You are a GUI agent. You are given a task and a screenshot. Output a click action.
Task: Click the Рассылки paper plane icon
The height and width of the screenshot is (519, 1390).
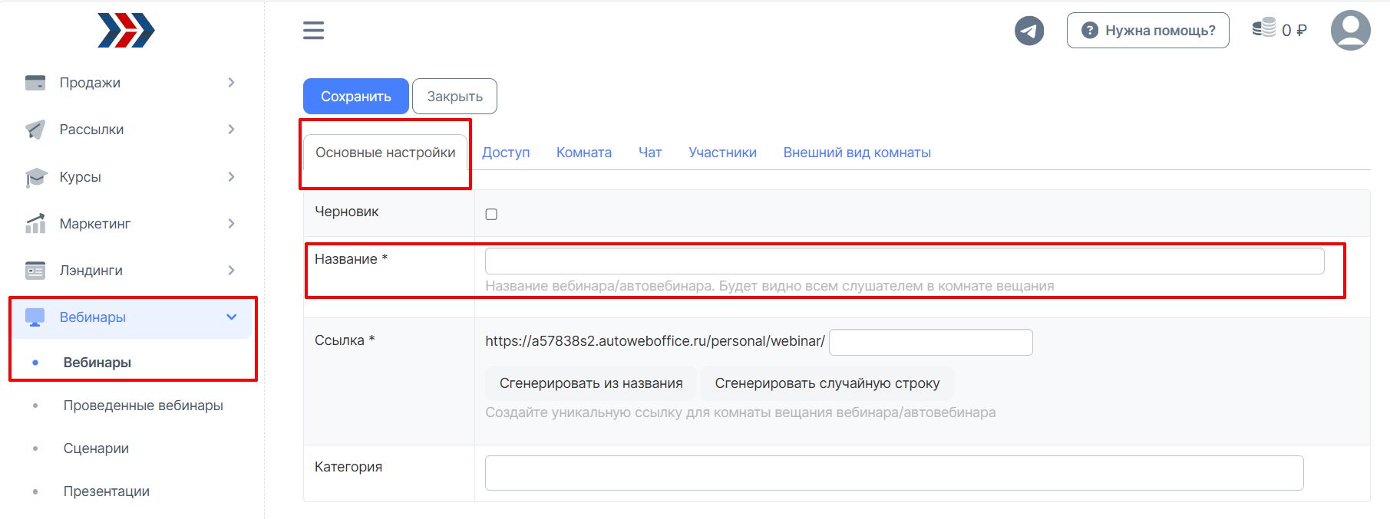point(35,130)
